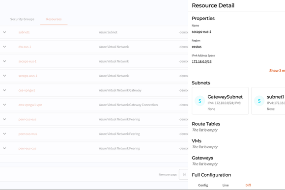Open the peer-eus-cus resource link
The height and width of the screenshot is (190, 285).
click(x=27, y=148)
